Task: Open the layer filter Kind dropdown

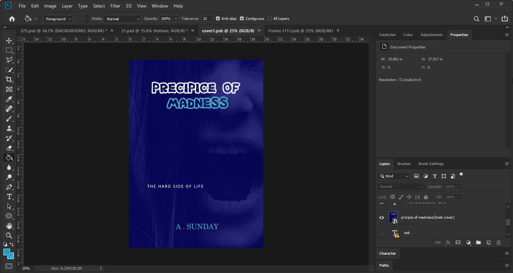Action: click(394, 176)
